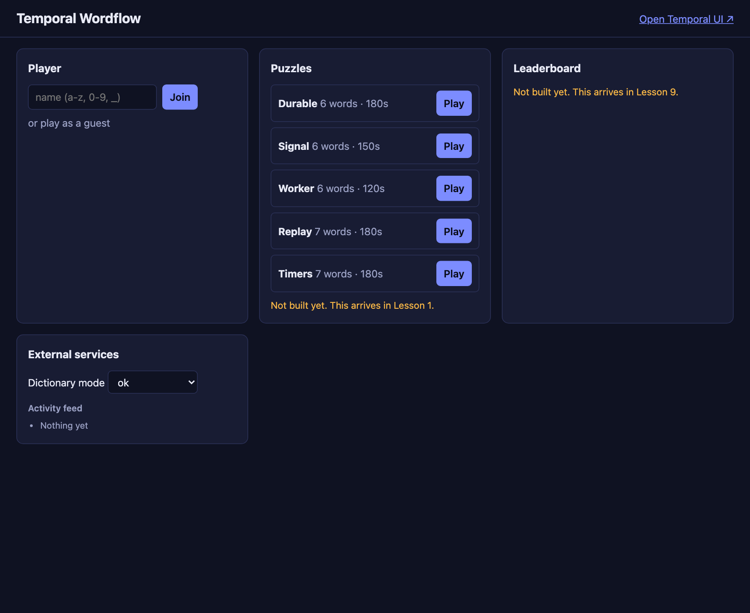The height and width of the screenshot is (613, 750).
Task: Play the Signal puzzle
Action: click(454, 146)
